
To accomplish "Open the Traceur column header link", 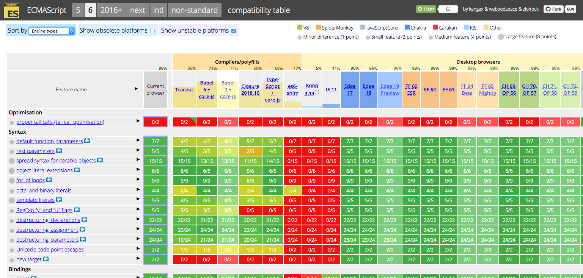I will tap(184, 90).
